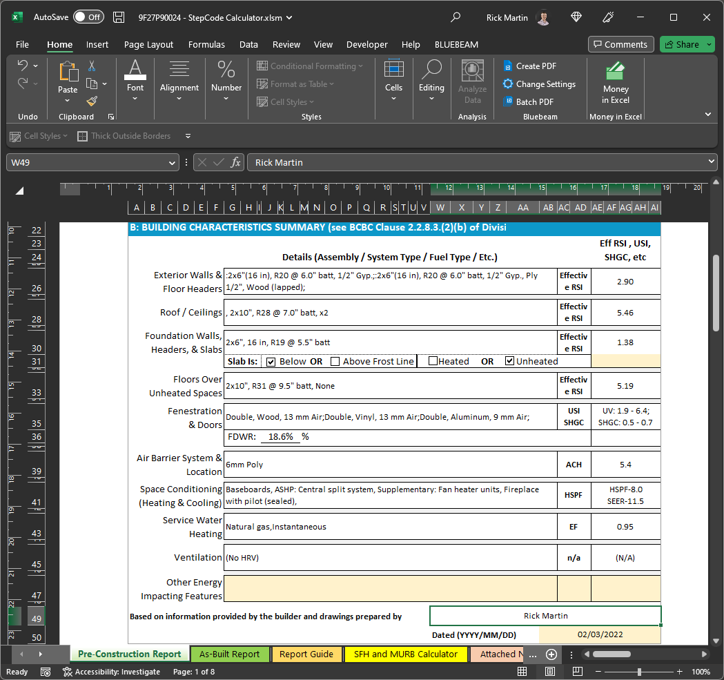Click the diamond premium icon in title bar
Image resolution: width=724 pixels, height=680 pixels.
[x=576, y=17]
